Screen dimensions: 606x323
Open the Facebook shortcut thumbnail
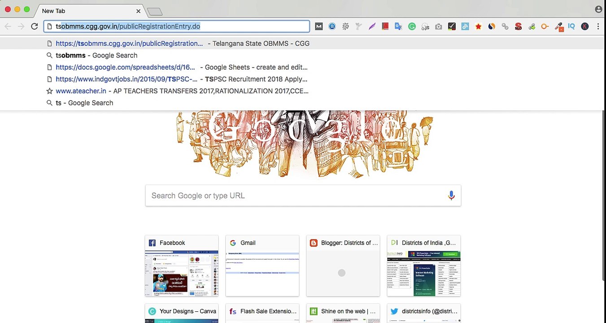click(182, 266)
